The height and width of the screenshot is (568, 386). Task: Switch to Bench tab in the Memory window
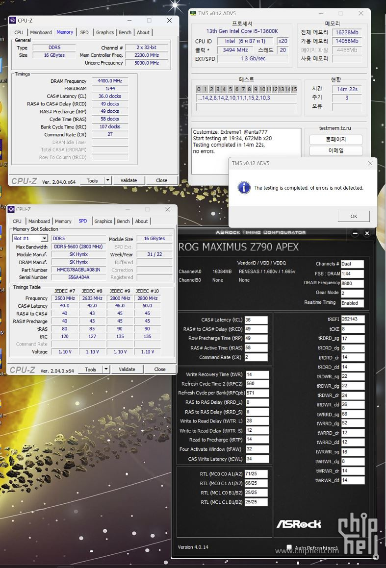tap(125, 33)
